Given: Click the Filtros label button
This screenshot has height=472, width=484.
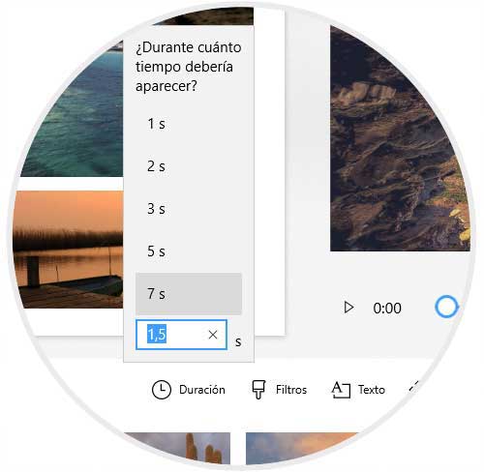Looking at the screenshot, I should click(x=291, y=390).
